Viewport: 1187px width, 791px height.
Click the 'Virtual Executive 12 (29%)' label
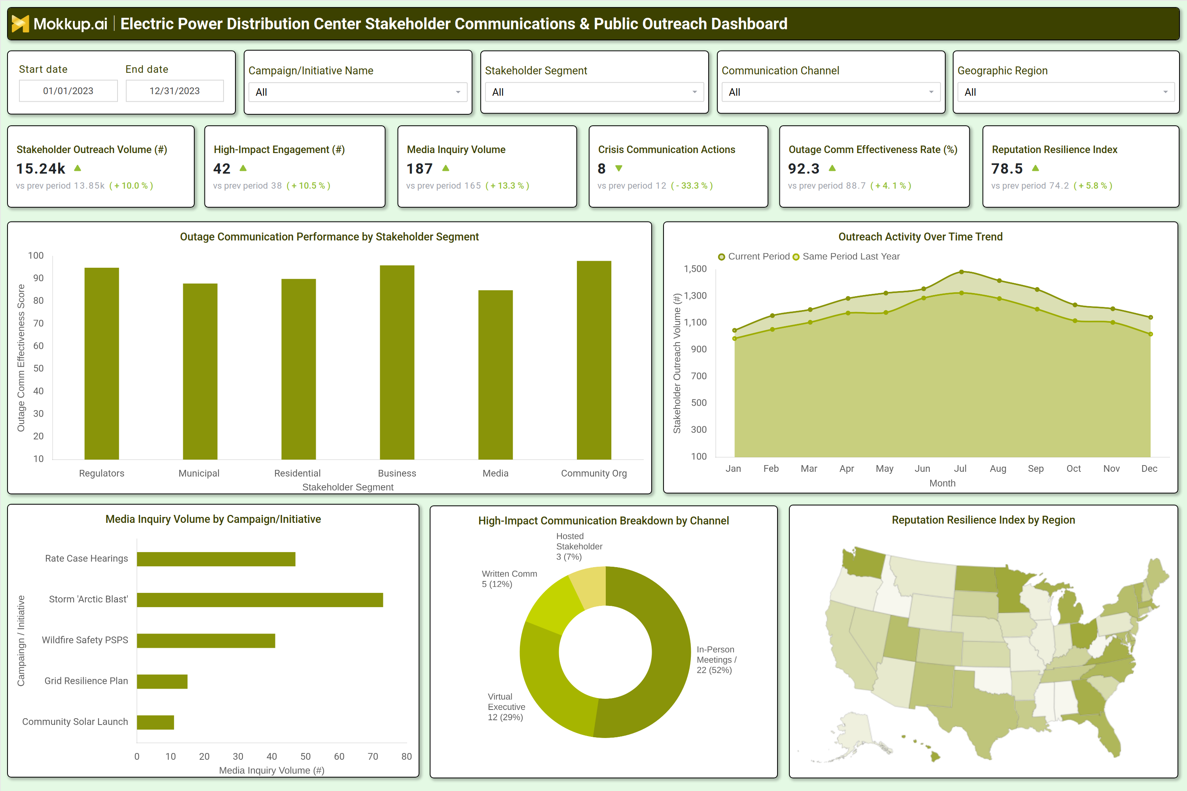tap(506, 707)
